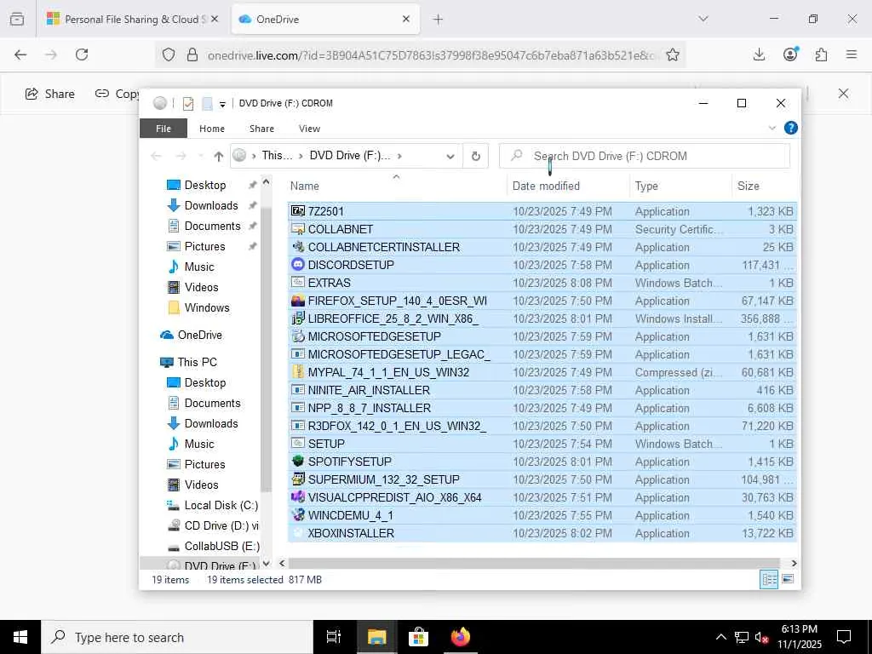Screen dimensions: 872x654
Task: Open the Share ribbon tab in Explorer
Action: pyautogui.click(x=261, y=129)
